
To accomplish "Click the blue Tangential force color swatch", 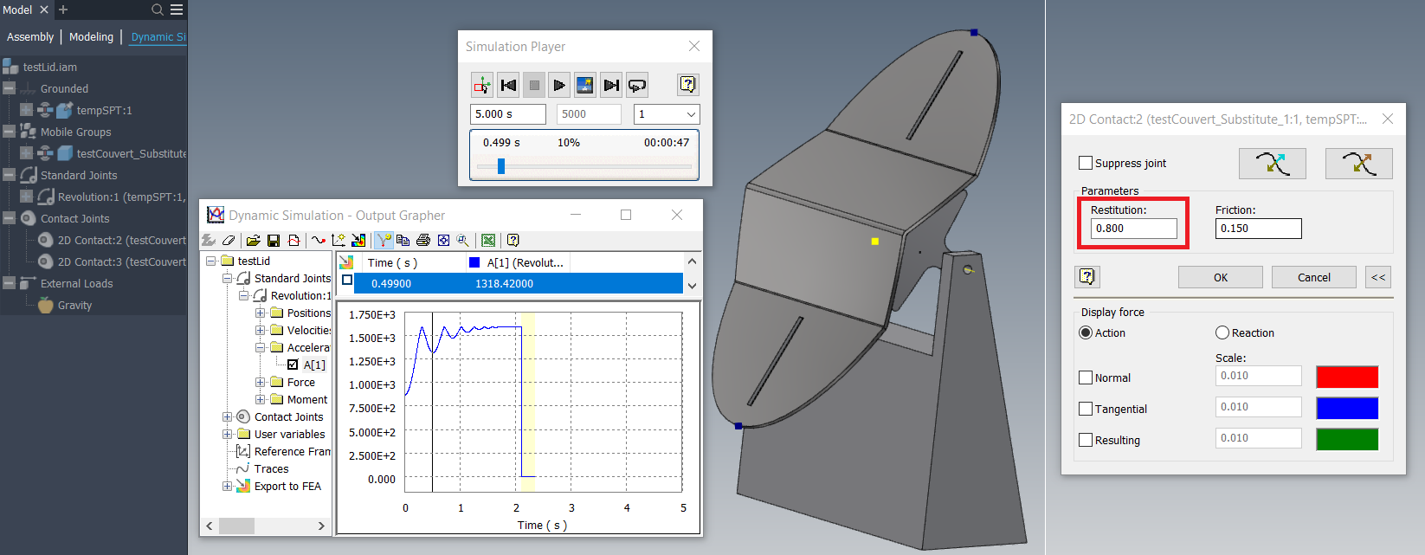I will pyautogui.click(x=1347, y=408).
